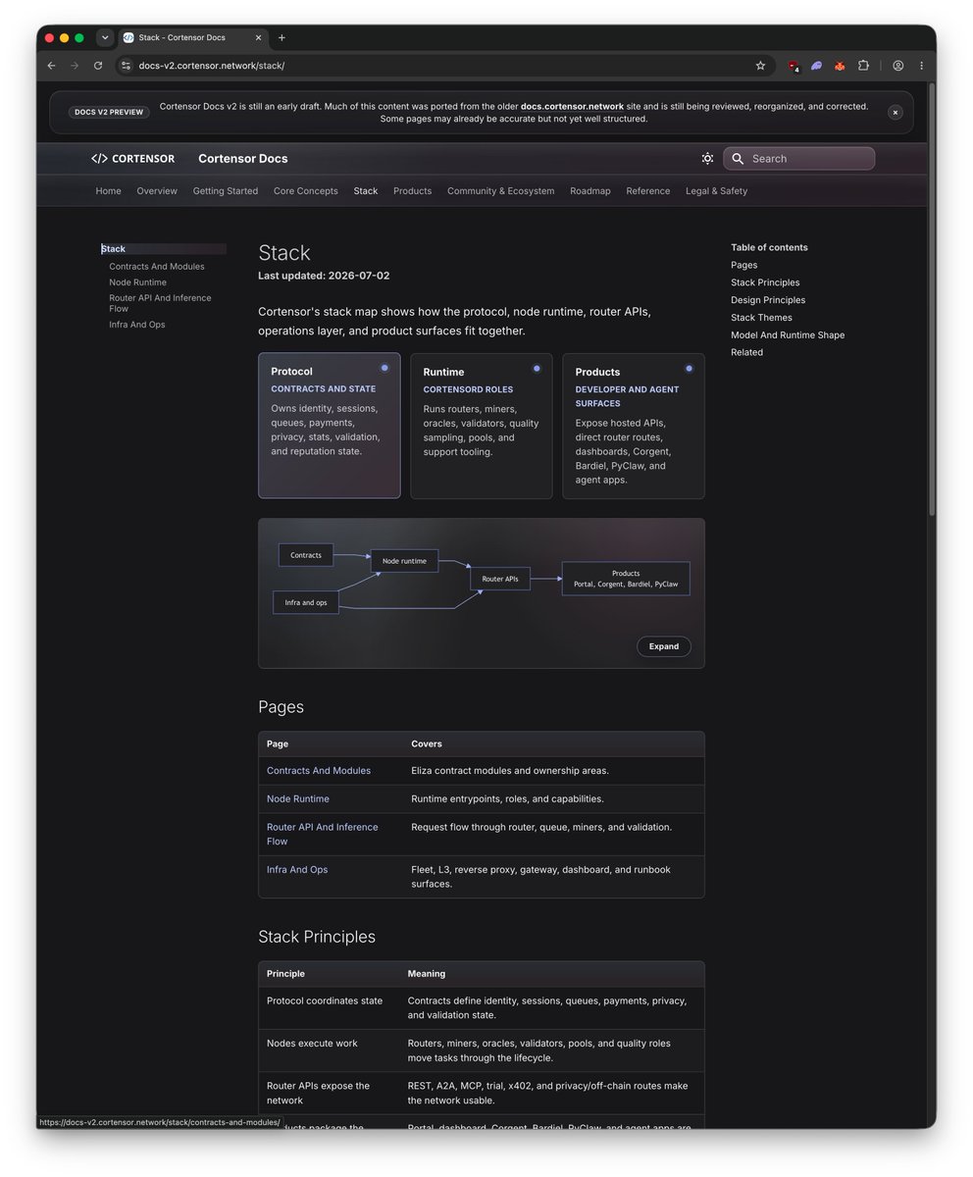
Task: Open Node Runtime link in Pages table
Action: coord(298,799)
